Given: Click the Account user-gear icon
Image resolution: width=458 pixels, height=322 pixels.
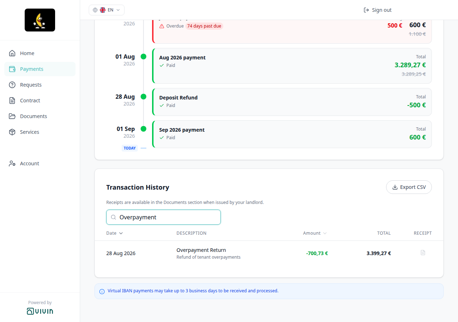Looking at the screenshot, I should tap(12, 164).
